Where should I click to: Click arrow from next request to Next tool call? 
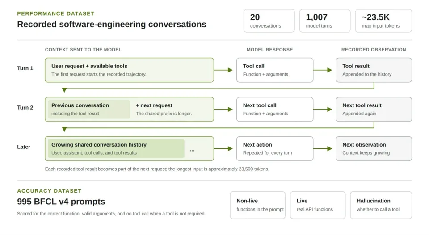coord(223,109)
